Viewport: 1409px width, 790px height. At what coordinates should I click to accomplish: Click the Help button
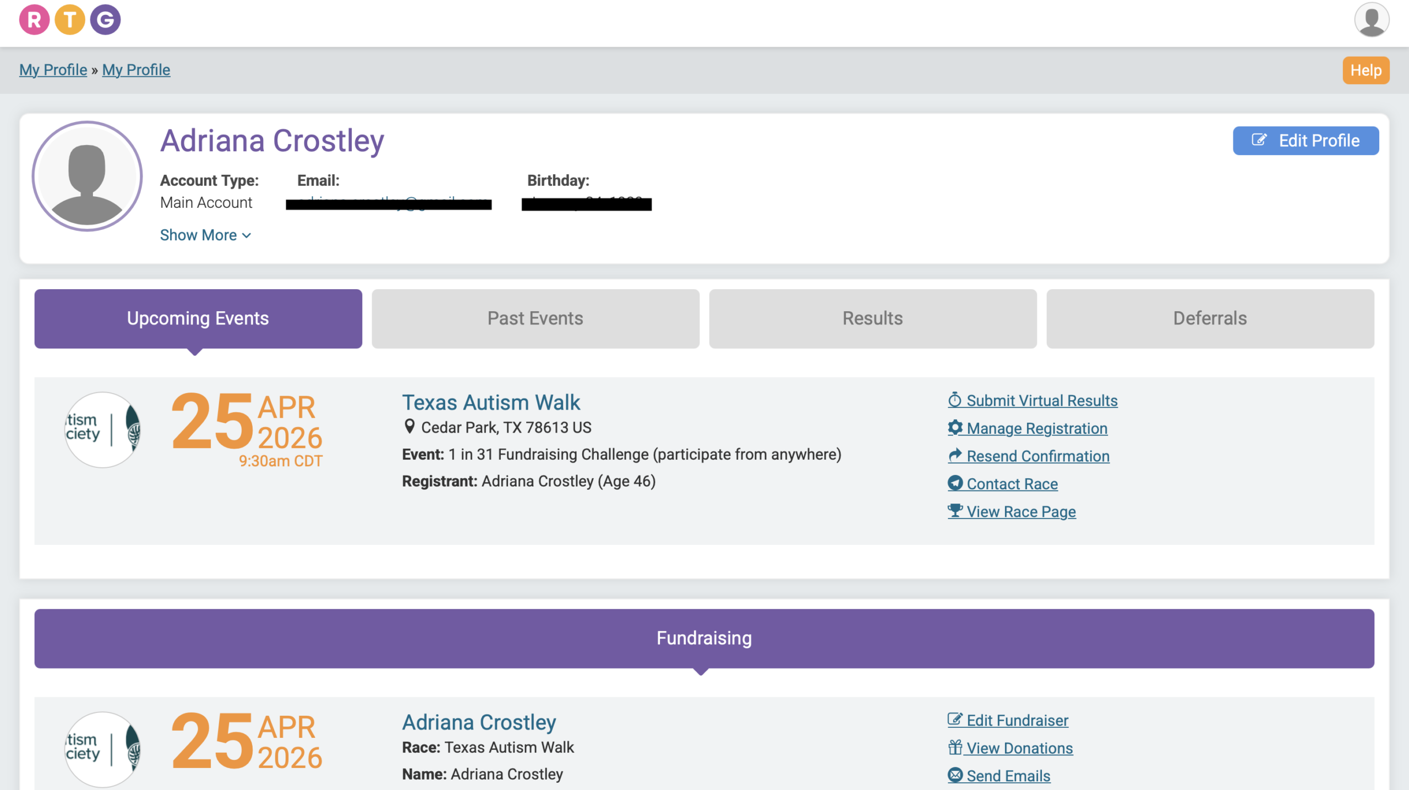click(x=1366, y=70)
